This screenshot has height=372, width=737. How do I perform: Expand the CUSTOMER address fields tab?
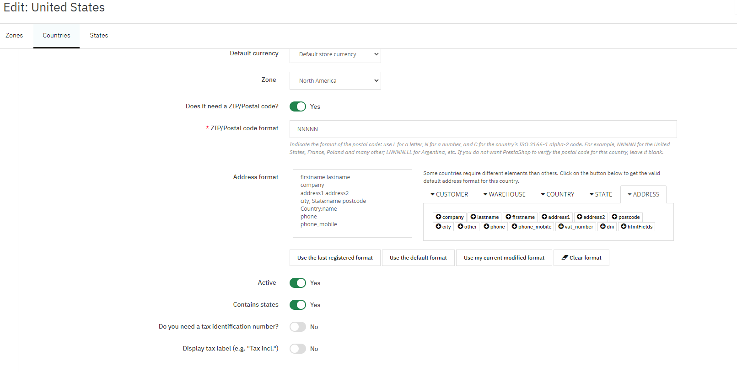(449, 195)
